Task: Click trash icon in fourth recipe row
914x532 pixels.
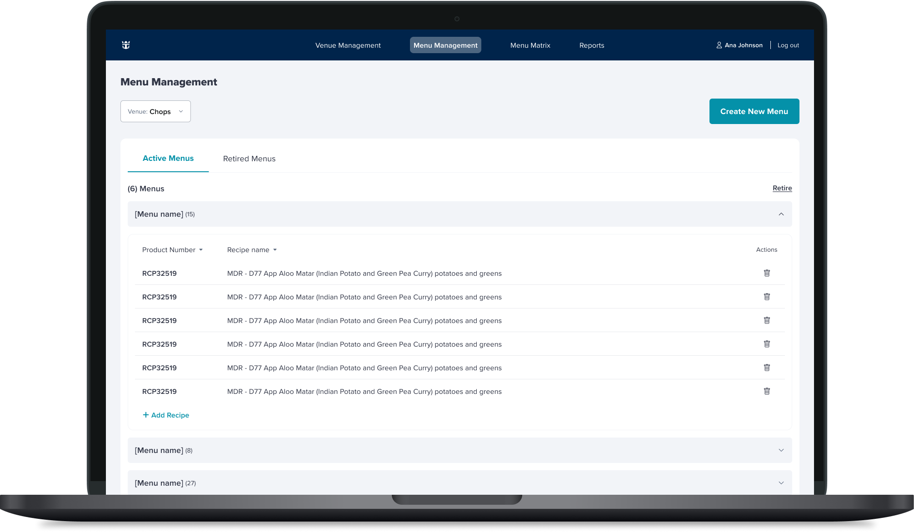Action: point(766,344)
